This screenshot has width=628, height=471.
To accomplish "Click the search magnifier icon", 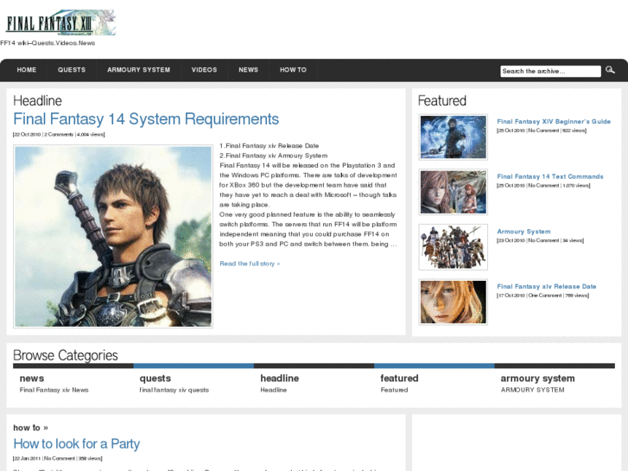I will pos(610,70).
